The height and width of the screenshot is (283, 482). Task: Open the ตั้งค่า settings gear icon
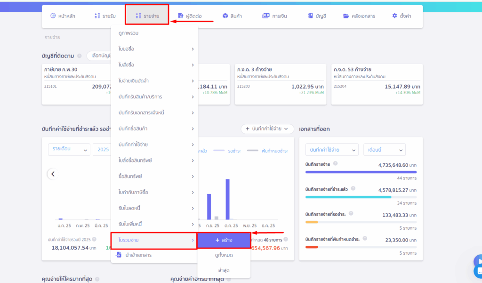pyautogui.click(x=394, y=16)
